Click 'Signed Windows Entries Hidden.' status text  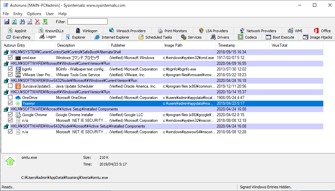pyautogui.click(x=266, y=187)
